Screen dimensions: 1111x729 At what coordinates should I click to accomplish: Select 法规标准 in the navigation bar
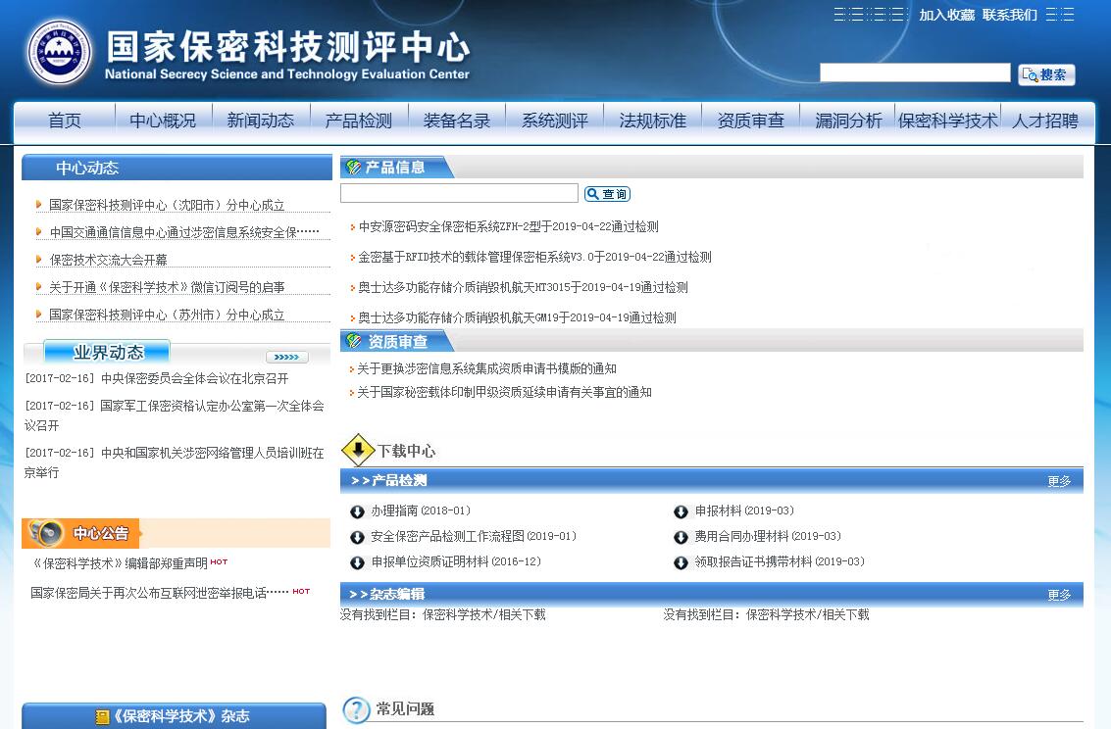[652, 121]
